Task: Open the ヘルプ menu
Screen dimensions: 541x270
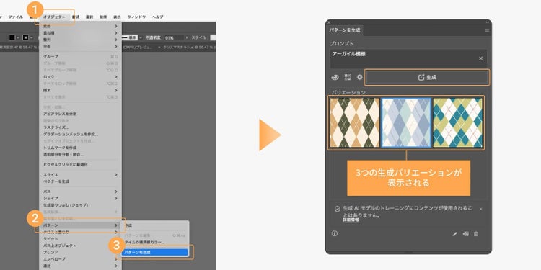Action: click(x=158, y=17)
